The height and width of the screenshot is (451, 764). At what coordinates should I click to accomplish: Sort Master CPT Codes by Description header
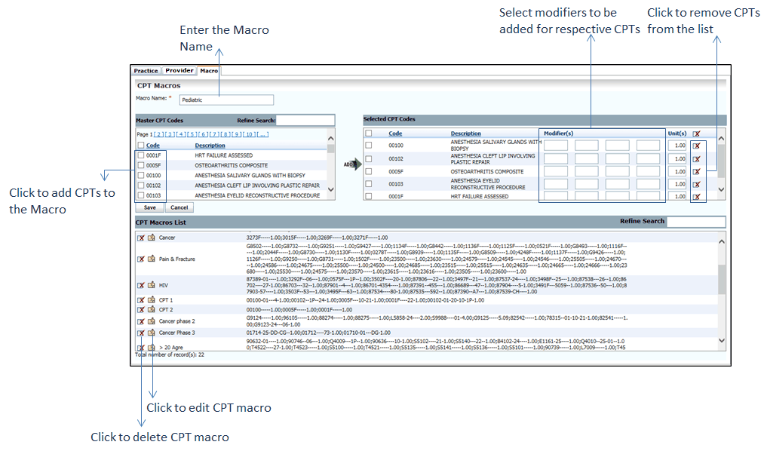point(210,145)
